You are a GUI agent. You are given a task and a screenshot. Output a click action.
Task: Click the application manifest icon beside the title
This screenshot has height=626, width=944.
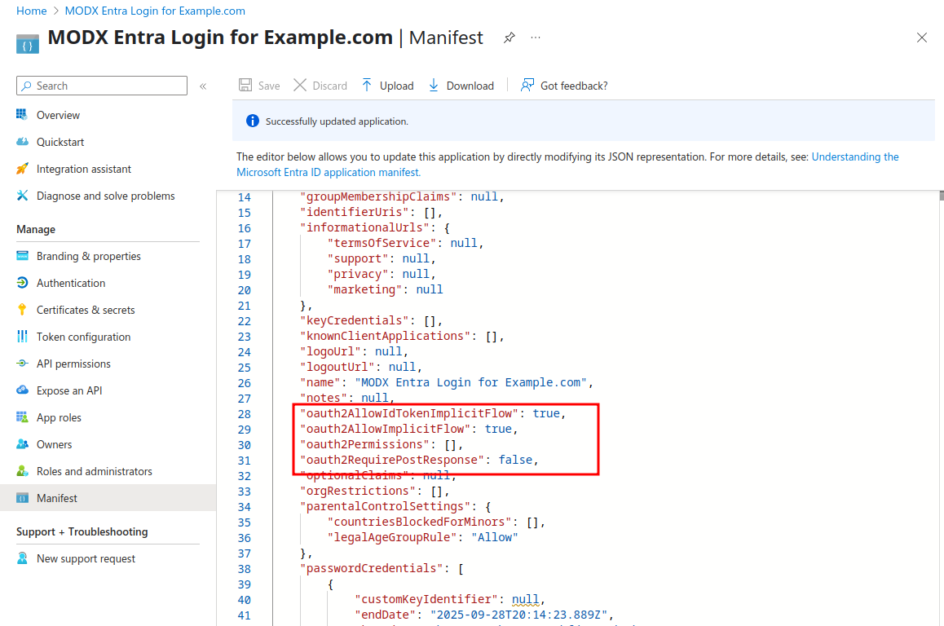[28, 44]
